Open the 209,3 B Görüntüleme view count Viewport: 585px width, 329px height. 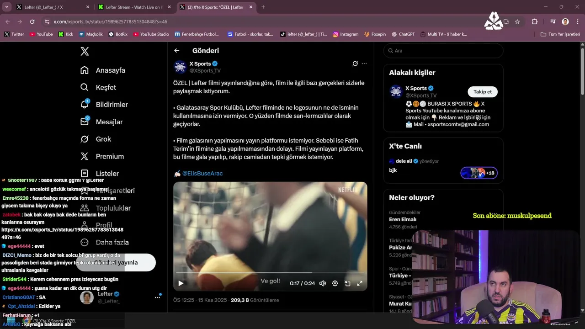pyautogui.click(x=255, y=300)
